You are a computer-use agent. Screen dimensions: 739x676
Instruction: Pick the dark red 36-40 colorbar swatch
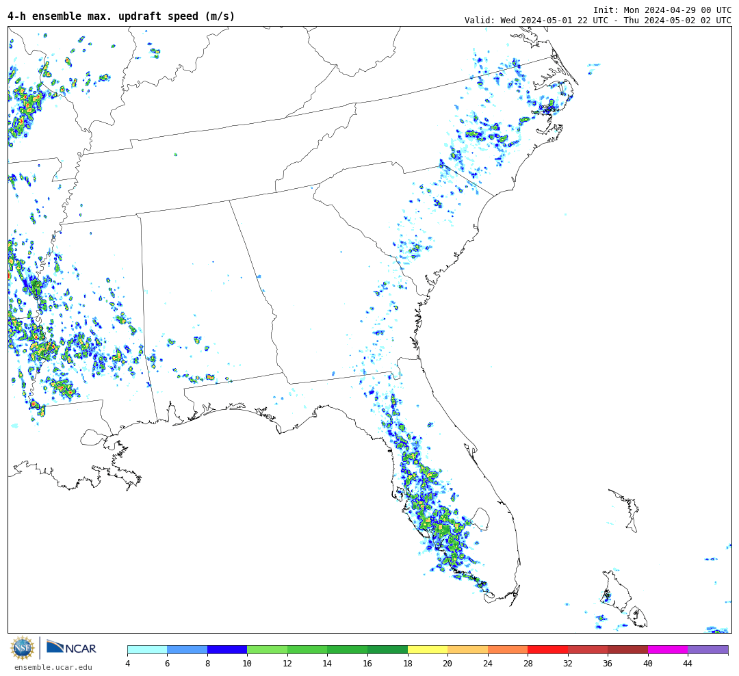point(627,650)
